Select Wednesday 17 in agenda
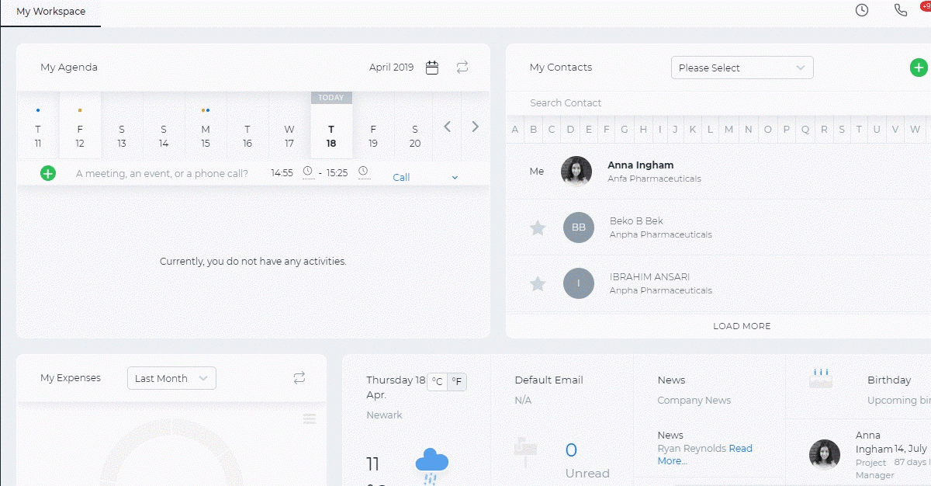931x486 pixels. pos(289,126)
